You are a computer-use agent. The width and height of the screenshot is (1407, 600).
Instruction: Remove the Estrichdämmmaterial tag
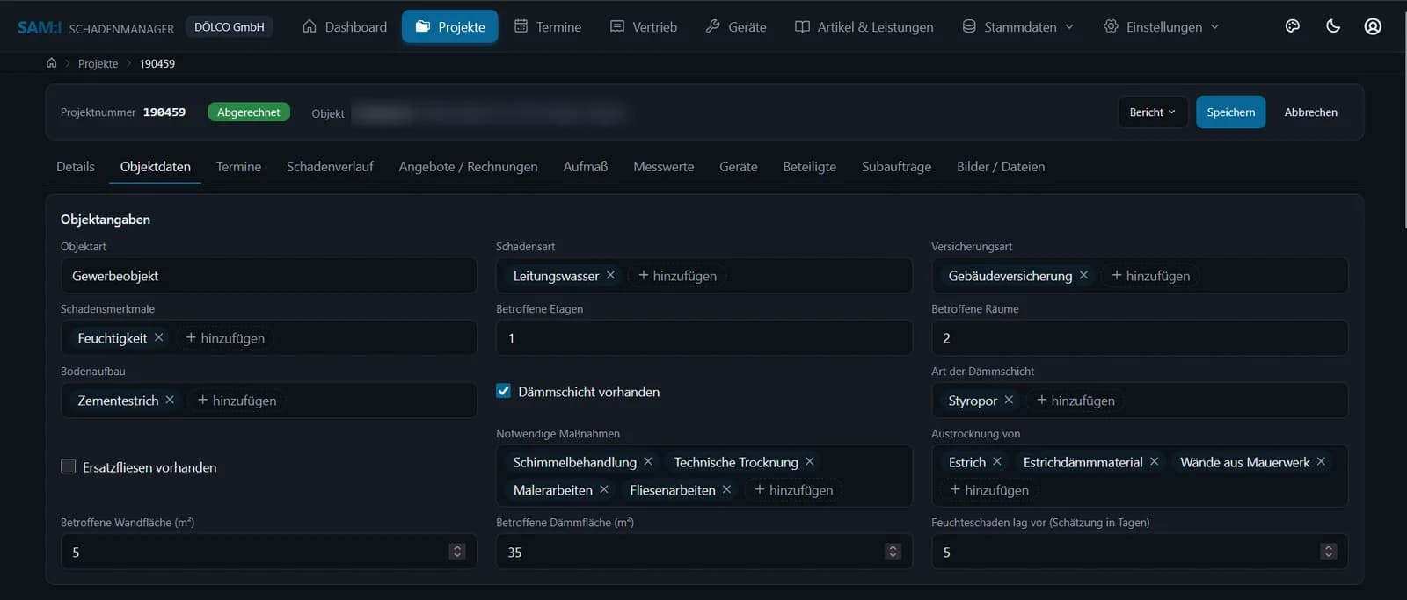click(x=1155, y=461)
